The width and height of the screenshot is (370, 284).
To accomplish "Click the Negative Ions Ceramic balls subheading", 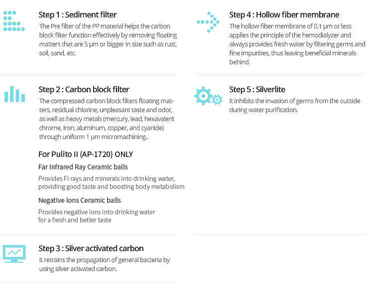I will point(80,200).
